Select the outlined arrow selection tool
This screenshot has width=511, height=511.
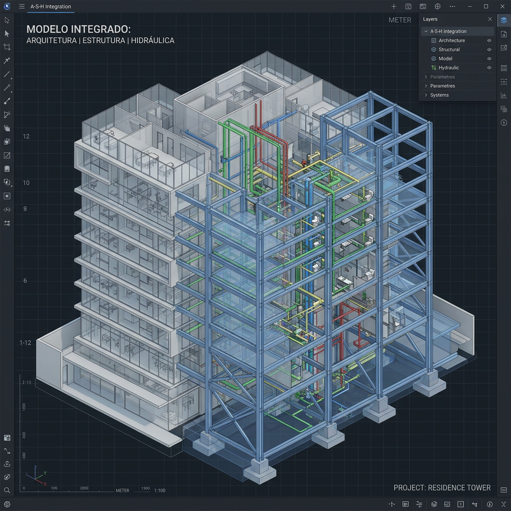7,20
